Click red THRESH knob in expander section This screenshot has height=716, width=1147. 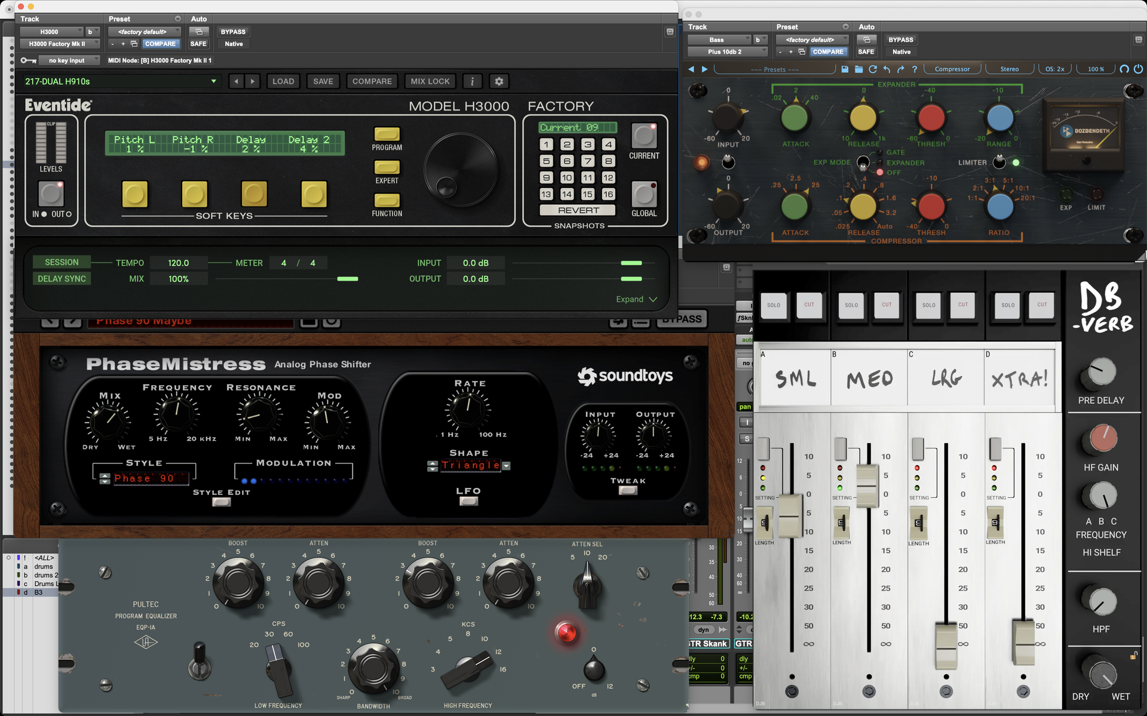coord(931,117)
